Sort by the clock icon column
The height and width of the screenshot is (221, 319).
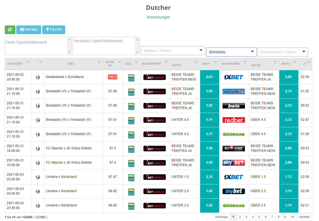click(x=305, y=64)
